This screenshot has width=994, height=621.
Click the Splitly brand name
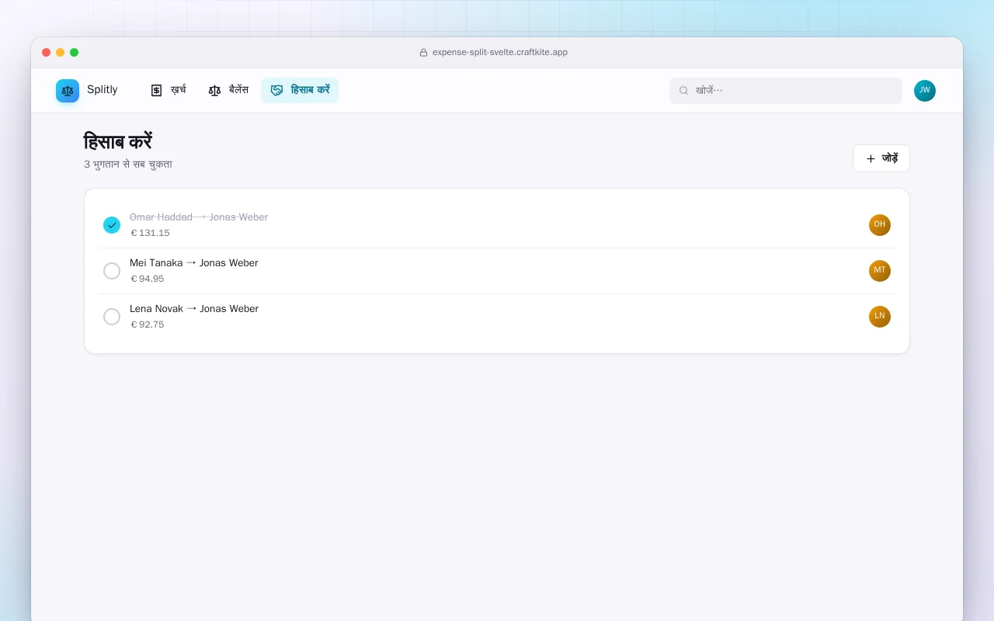[x=103, y=90]
